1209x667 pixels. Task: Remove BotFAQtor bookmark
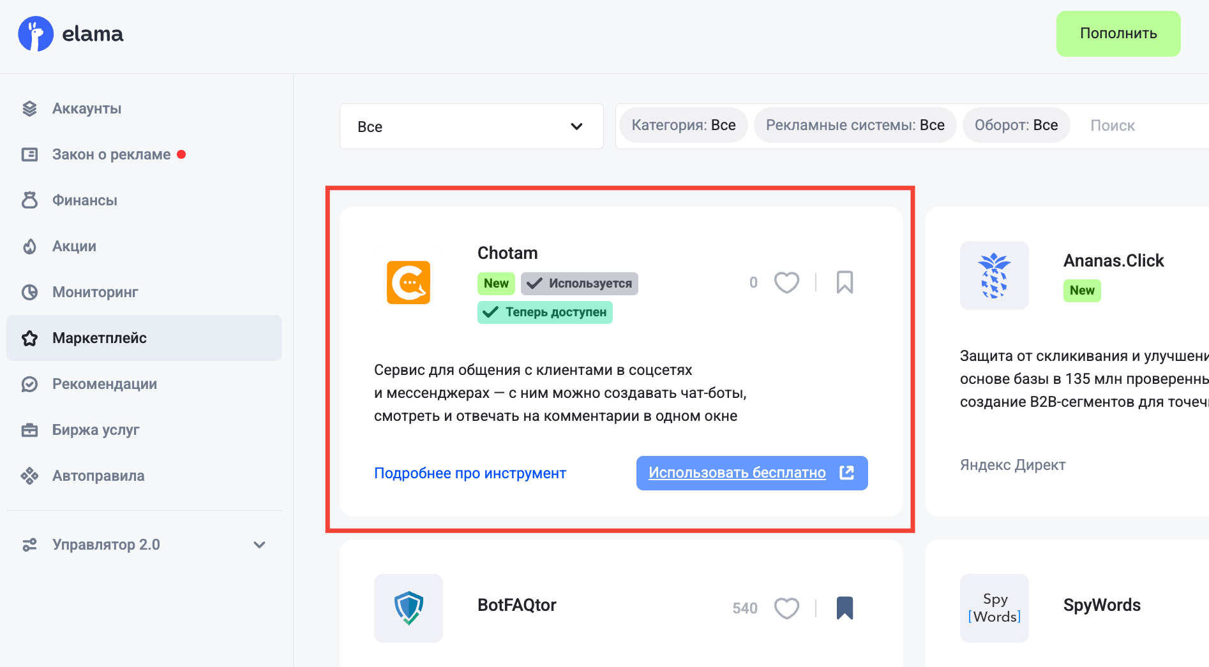pos(845,608)
